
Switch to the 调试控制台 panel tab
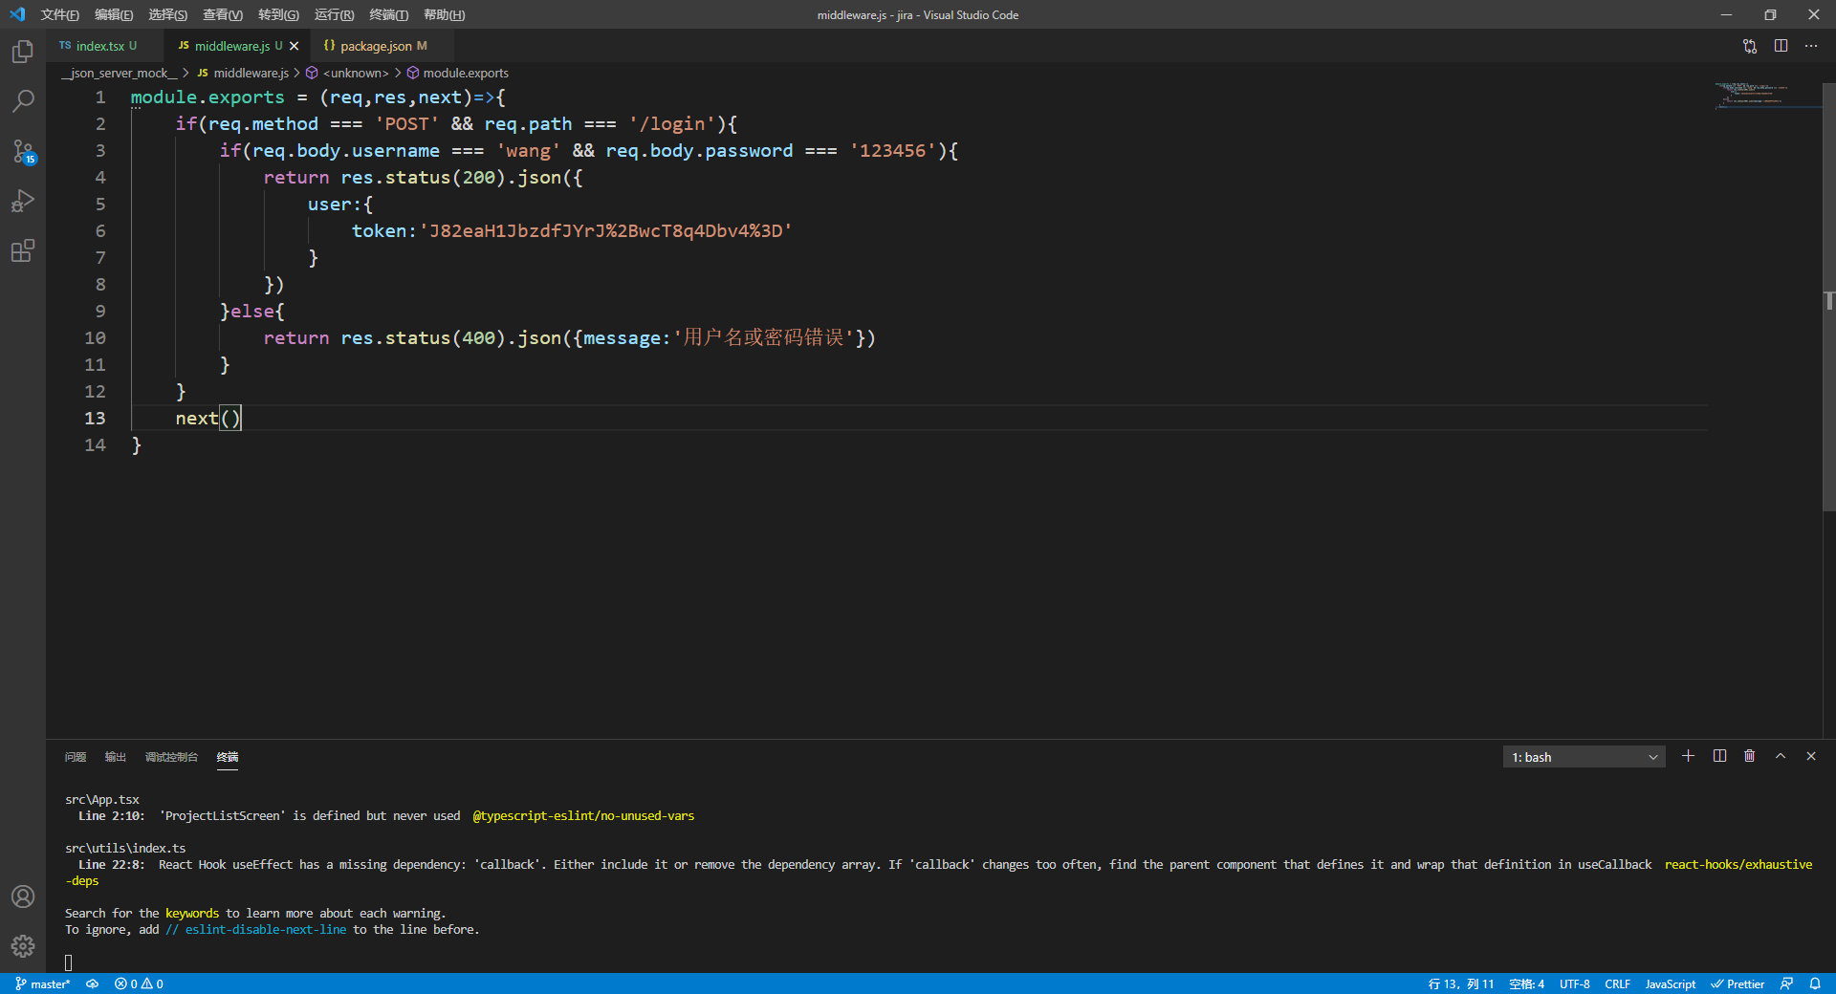(171, 757)
